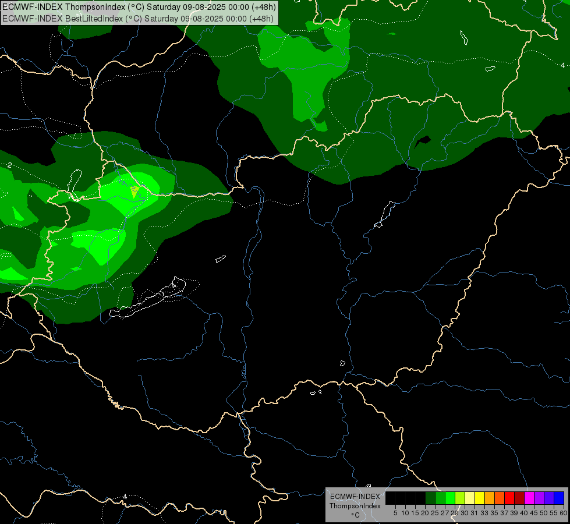
Task: Click the dark green 20–25 legend swatch
Action: 430,498
